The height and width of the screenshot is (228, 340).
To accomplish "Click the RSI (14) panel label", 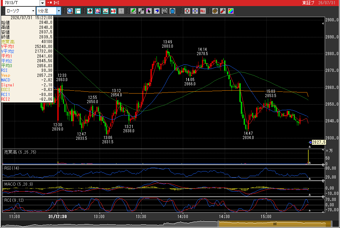I will 11,168.
